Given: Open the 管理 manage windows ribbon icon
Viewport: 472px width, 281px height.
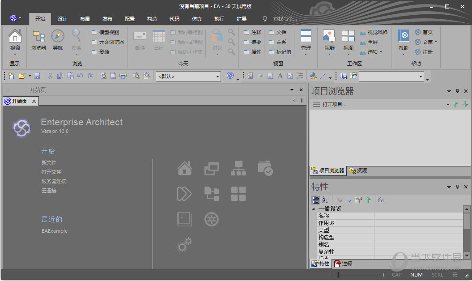Looking at the screenshot, I should point(306,36).
